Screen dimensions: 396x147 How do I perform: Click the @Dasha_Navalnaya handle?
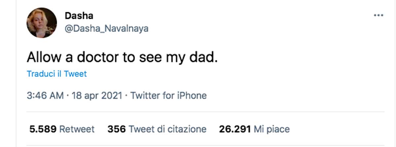[x=106, y=29]
